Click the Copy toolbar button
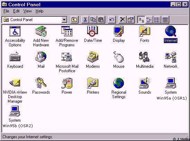The width and height of the screenshot is (190, 141). pos(93,20)
